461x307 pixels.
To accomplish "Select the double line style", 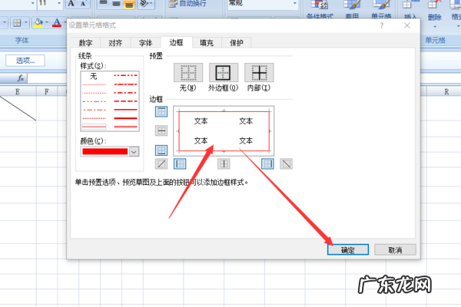I will click(125, 127).
